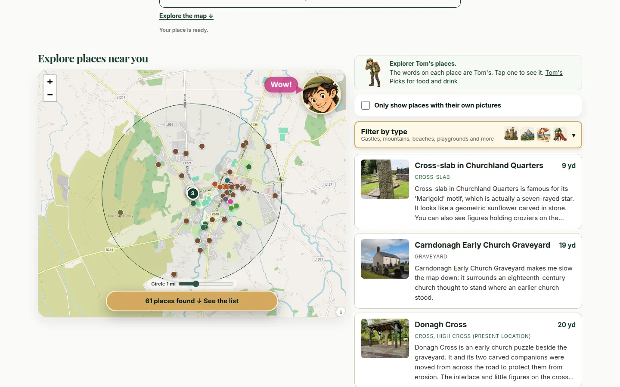The image size is (620, 387).
Task: Click 61 places found See the list
Action: click(192, 301)
